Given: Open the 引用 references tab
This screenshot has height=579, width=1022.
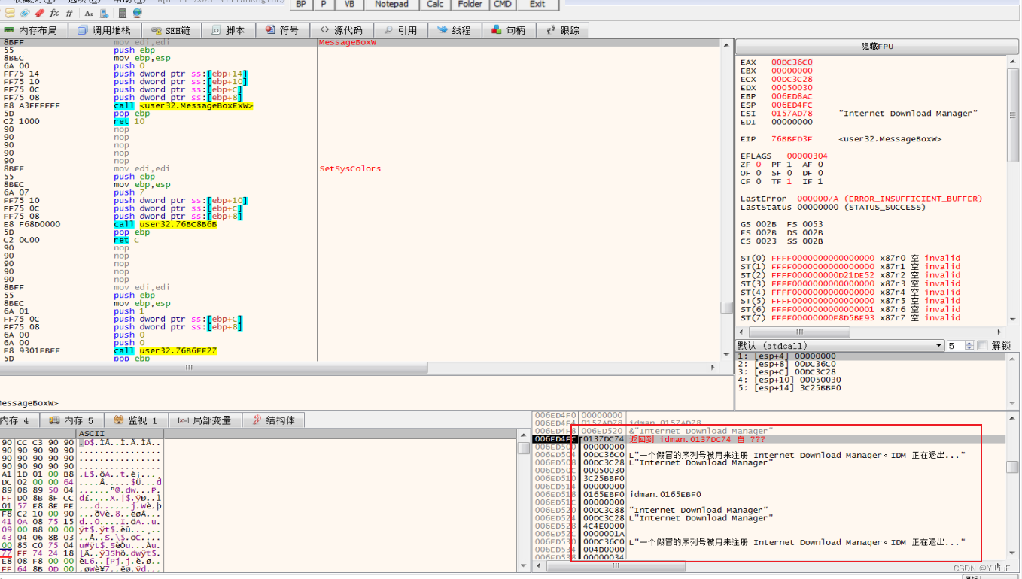Looking at the screenshot, I should click(x=400, y=30).
